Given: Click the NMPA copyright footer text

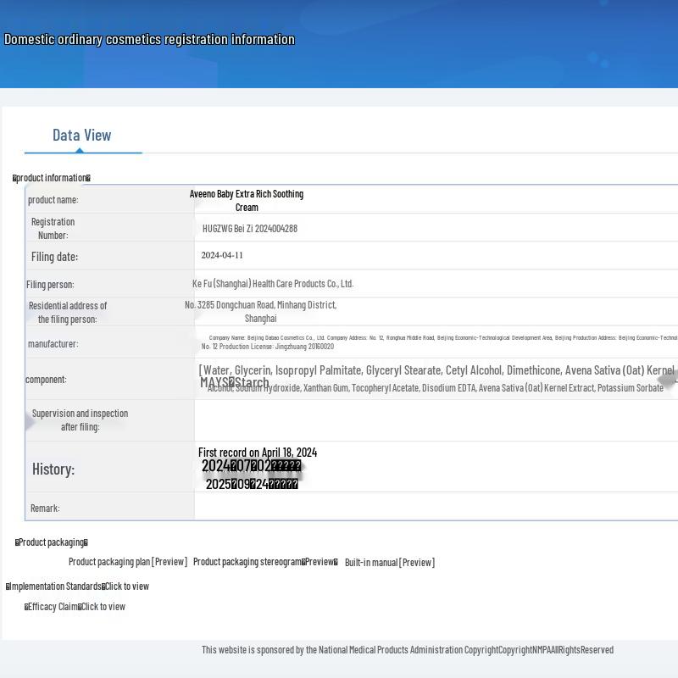Looking at the screenshot, I should [408, 650].
